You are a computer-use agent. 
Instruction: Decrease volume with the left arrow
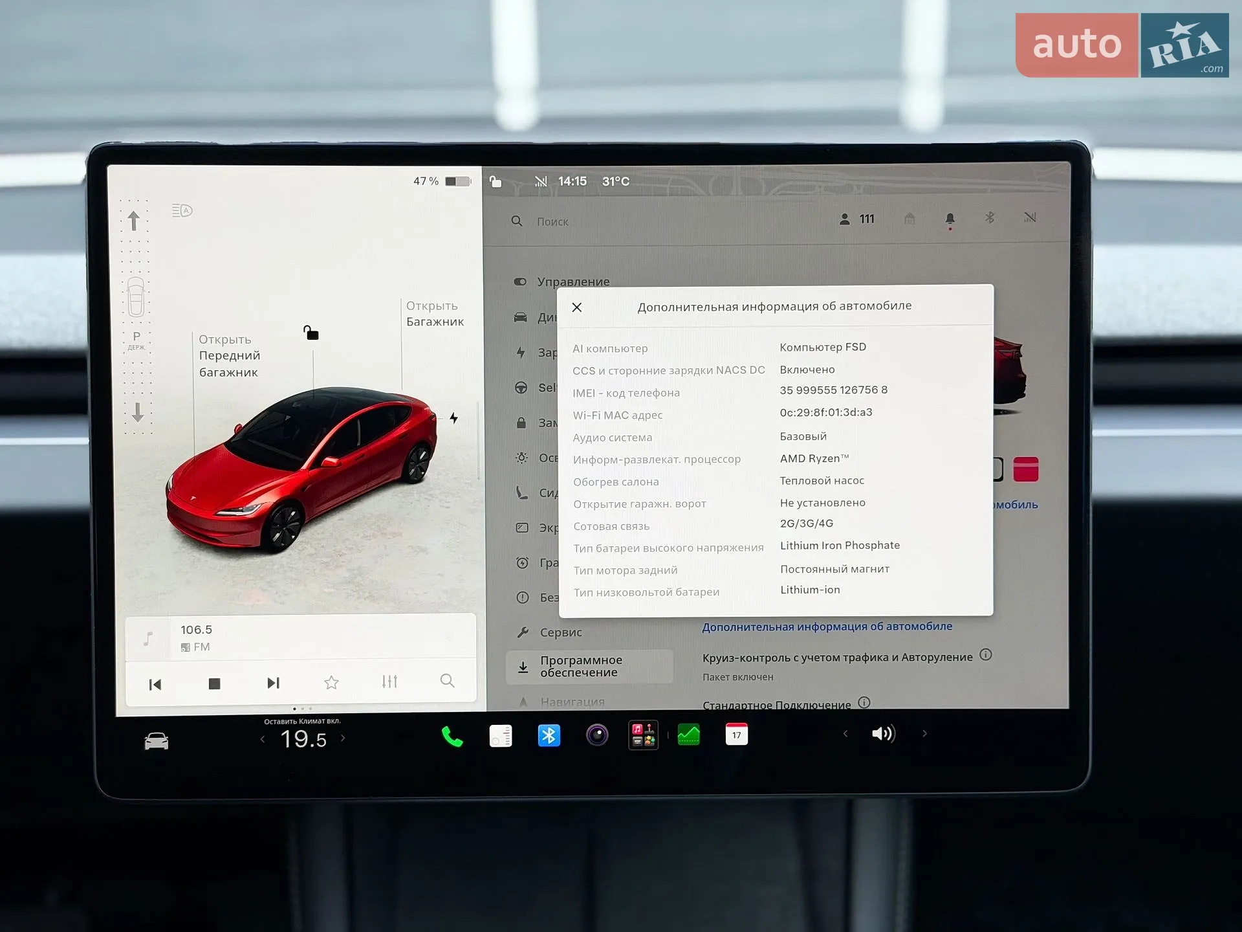tap(845, 733)
